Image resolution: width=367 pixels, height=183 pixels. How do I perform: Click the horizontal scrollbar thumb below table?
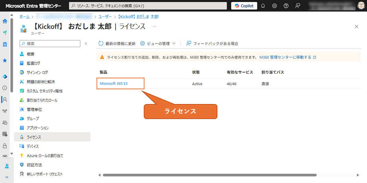click(x=210, y=175)
